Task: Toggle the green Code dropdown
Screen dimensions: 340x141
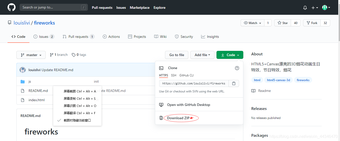Action: pos(230,55)
